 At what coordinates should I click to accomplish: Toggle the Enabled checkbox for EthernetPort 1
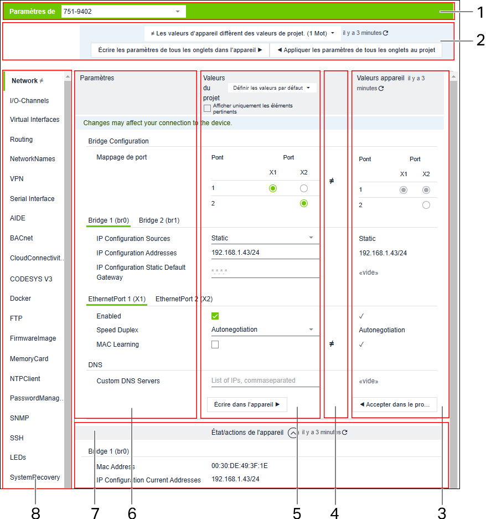[x=215, y=316]
